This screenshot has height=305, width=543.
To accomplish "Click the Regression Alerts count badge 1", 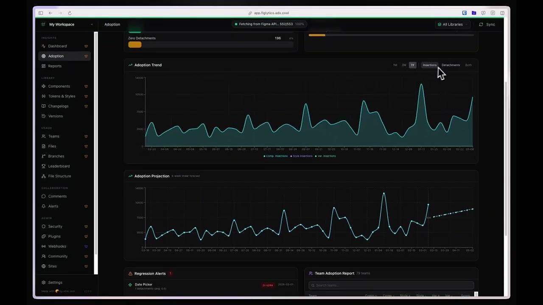I will 171,274.
